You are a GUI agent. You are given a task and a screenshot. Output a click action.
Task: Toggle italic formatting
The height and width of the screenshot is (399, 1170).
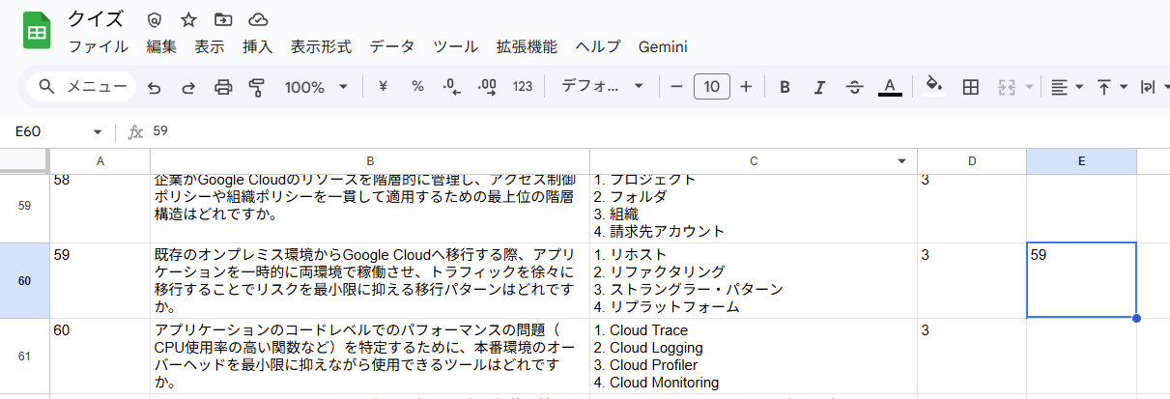pos(819,87)
